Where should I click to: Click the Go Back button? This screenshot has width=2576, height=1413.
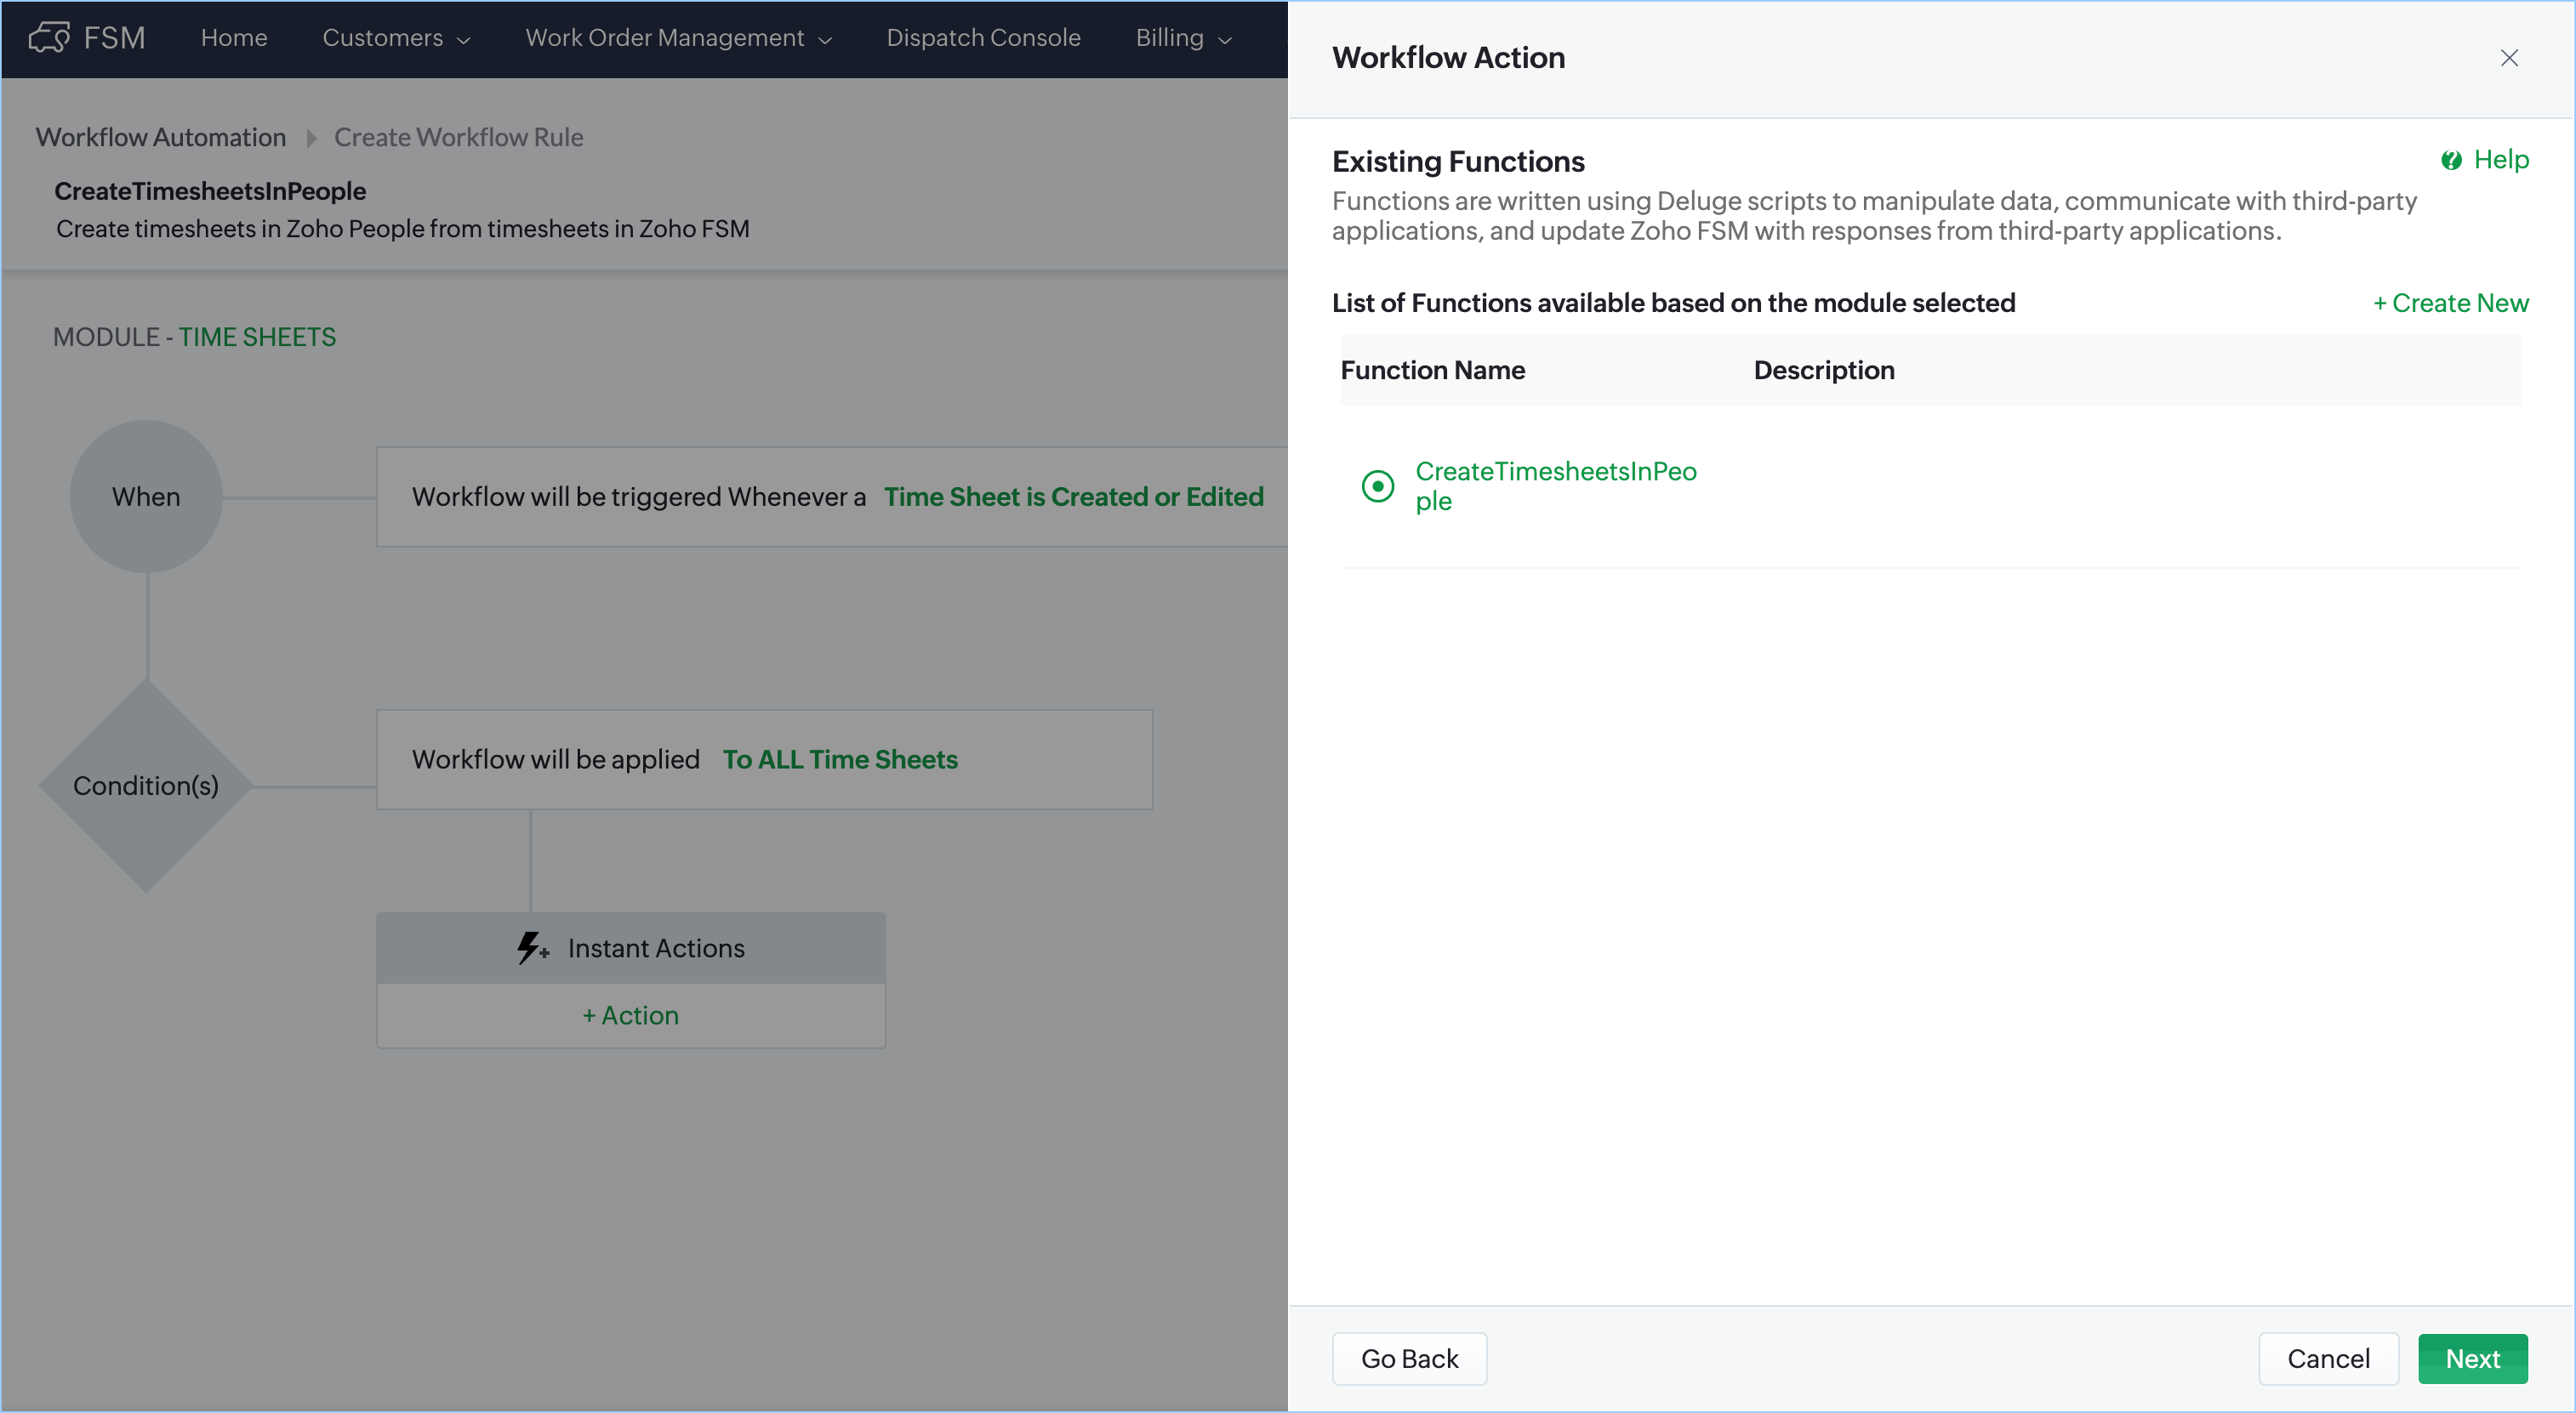(x=1408, y=1358)
